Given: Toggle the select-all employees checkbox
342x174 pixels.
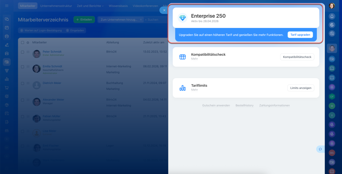Looking at the screenshot, I should [22, 42].
